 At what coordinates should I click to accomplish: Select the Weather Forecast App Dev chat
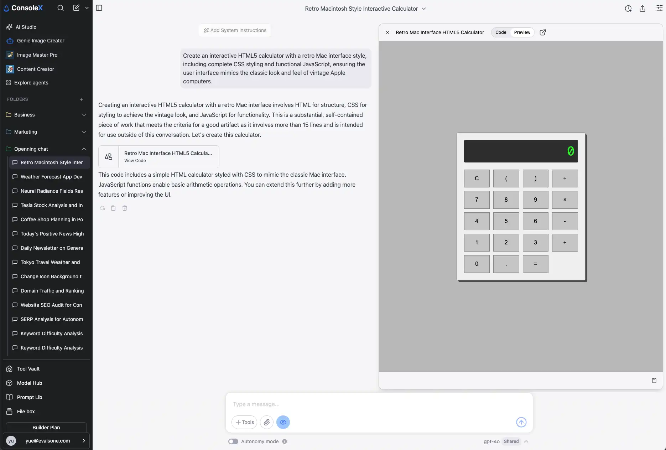pos(51,177)
